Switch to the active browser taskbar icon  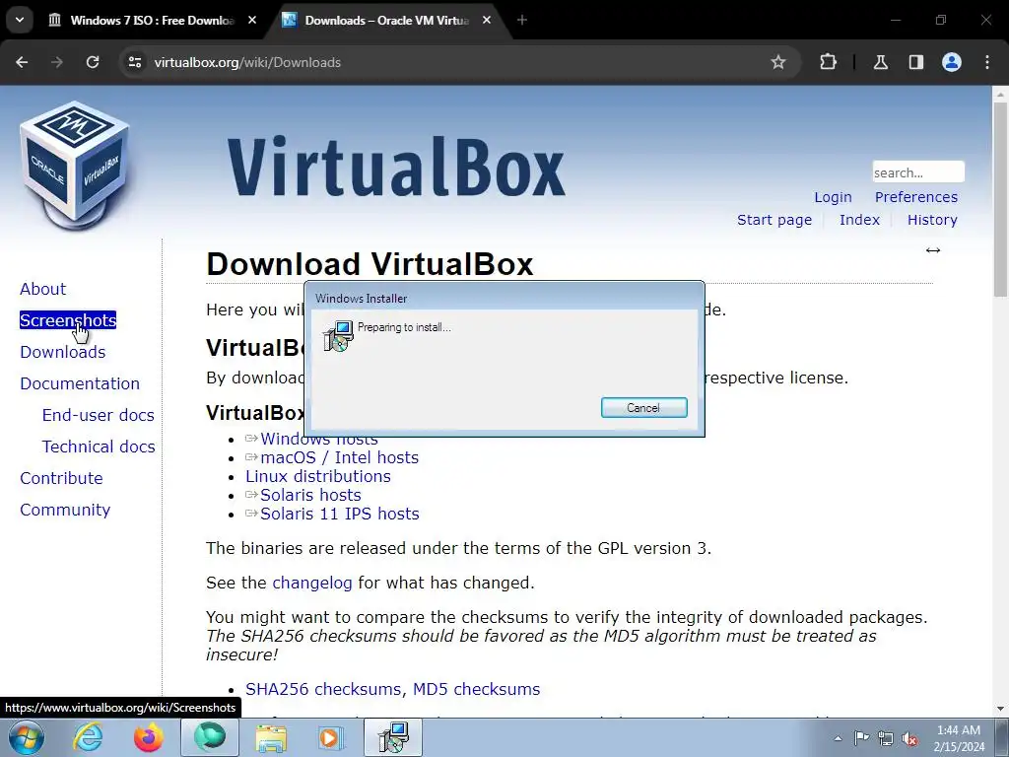210,737
